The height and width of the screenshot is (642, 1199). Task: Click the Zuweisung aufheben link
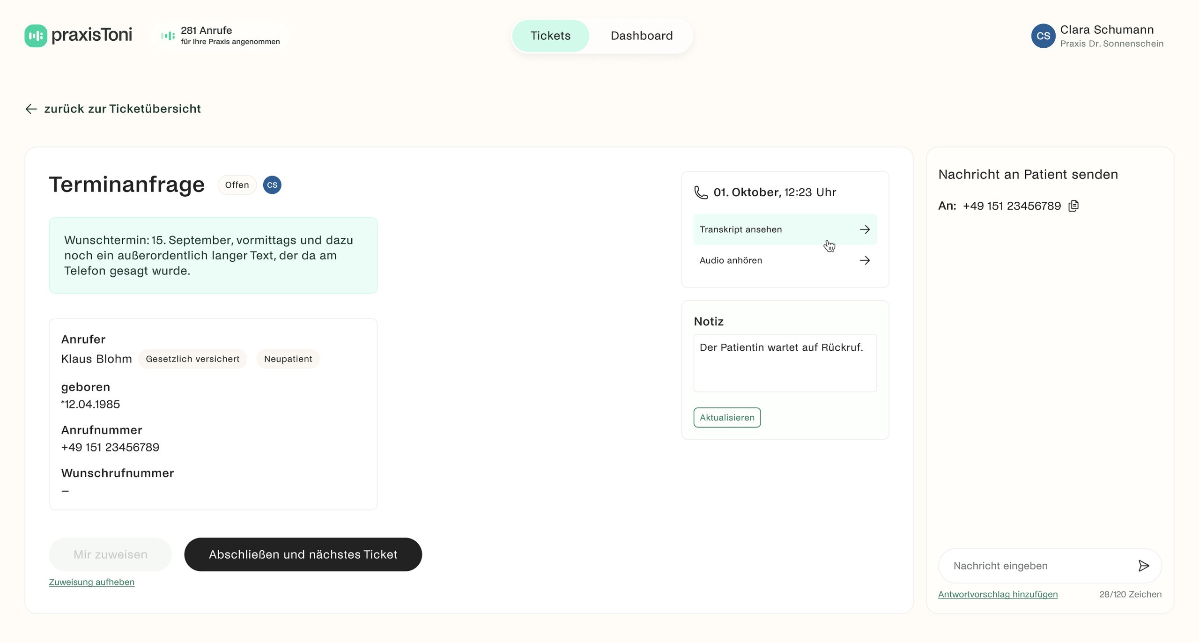click(91, 582)
